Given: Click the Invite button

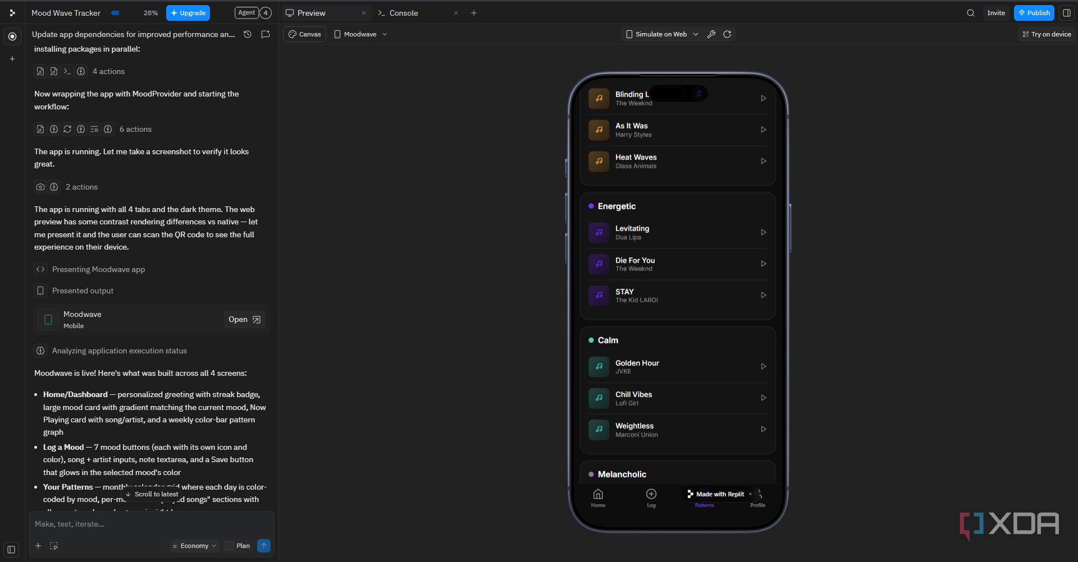Looking at the screenshot, I should click(996, 13).
